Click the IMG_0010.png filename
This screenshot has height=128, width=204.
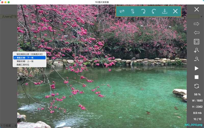(x=194, y=125)
